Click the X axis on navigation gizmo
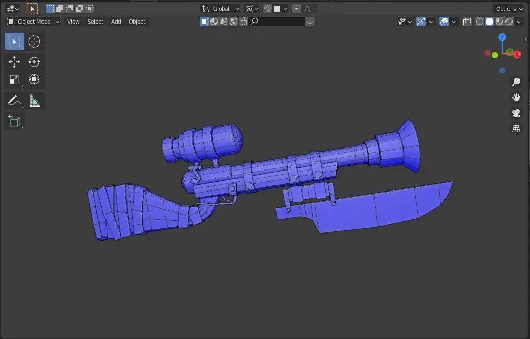This screenshot has width=530, height=339. point(517,54)
